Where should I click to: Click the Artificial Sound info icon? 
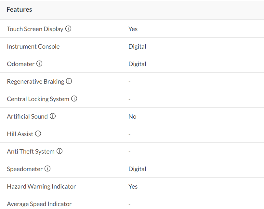(x=53, y=116)
